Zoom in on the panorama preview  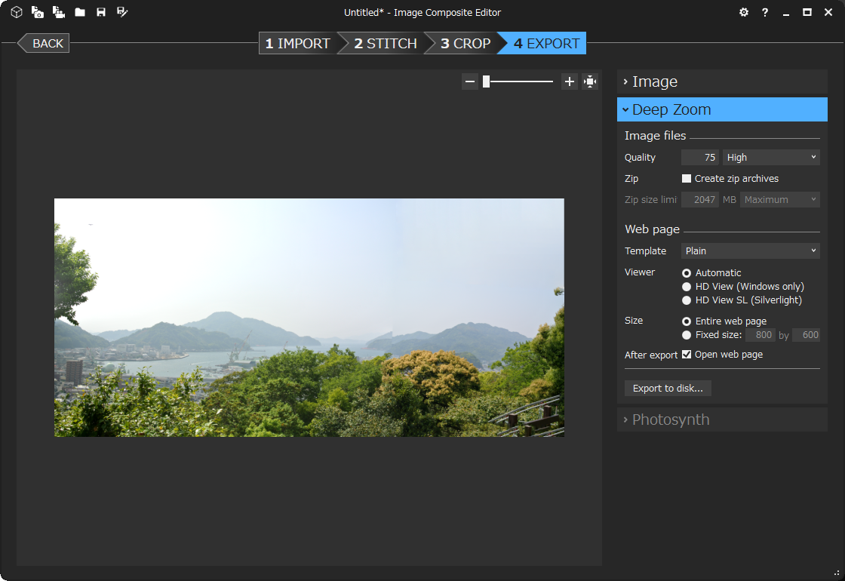[x=569, y=81]
